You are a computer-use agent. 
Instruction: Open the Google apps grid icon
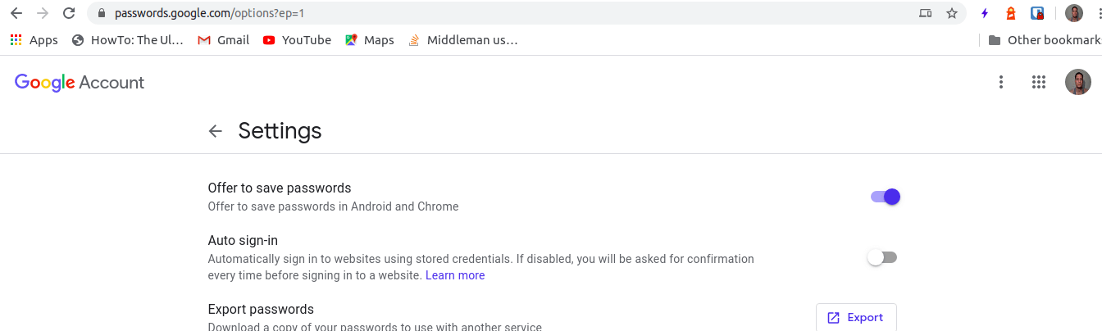tap(1038, 82)
